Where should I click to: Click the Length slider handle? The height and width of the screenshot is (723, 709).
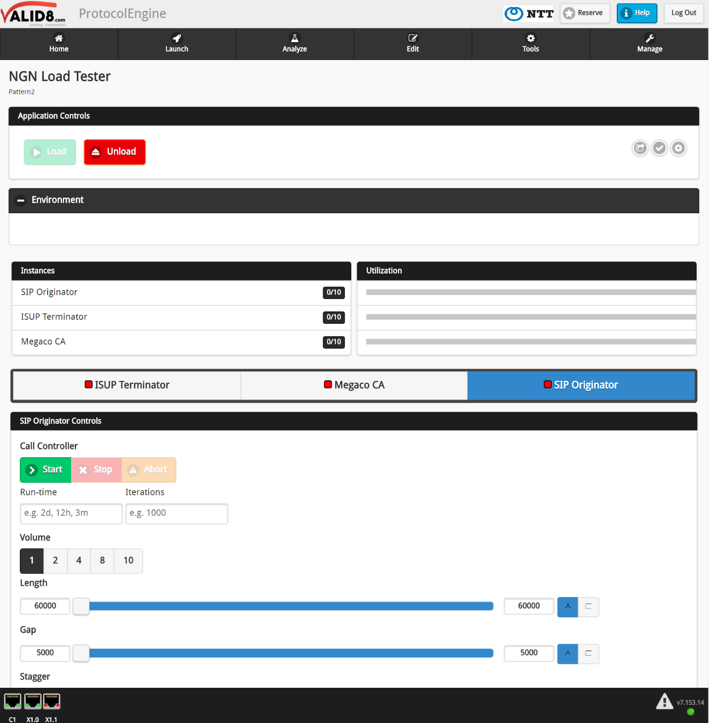pos(81,606)
